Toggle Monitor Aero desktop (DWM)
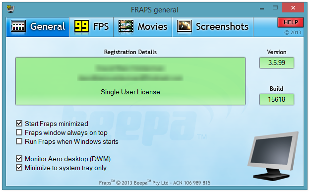 (x=19, y=159)
